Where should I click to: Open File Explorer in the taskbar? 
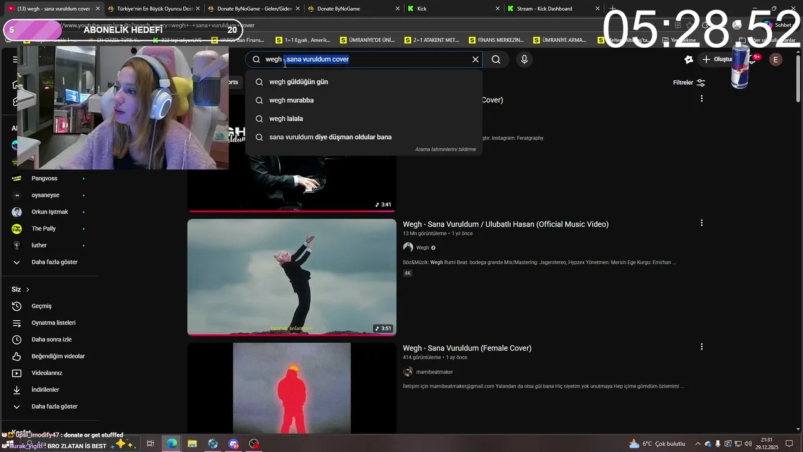(192, 443)
